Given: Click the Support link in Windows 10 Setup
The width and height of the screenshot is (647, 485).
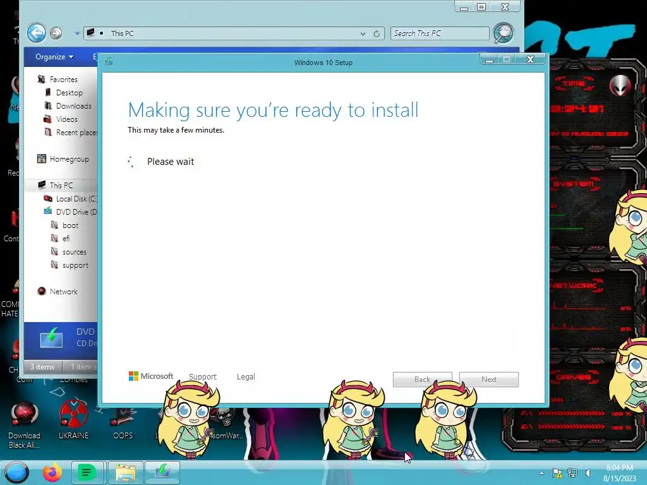Looking at the screenshot, I should (x=203, y=376).
